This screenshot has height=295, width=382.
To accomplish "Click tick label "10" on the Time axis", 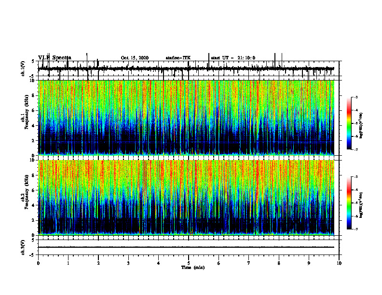I will 339,263.
